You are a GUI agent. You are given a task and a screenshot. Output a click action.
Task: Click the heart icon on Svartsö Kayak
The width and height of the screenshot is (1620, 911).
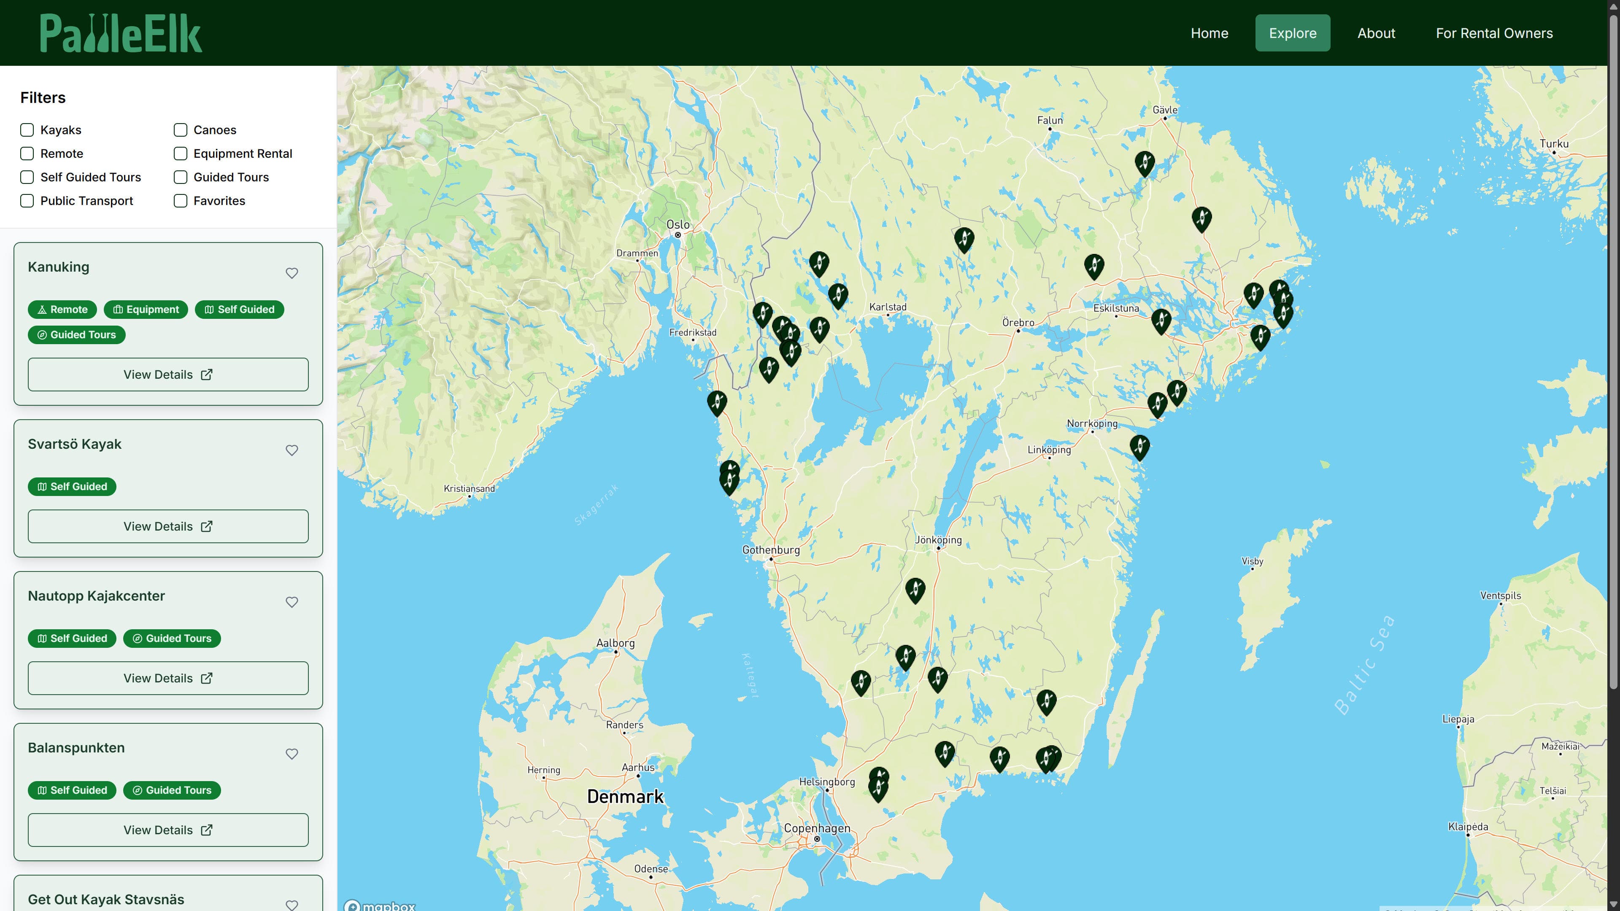tap(292, 450)
